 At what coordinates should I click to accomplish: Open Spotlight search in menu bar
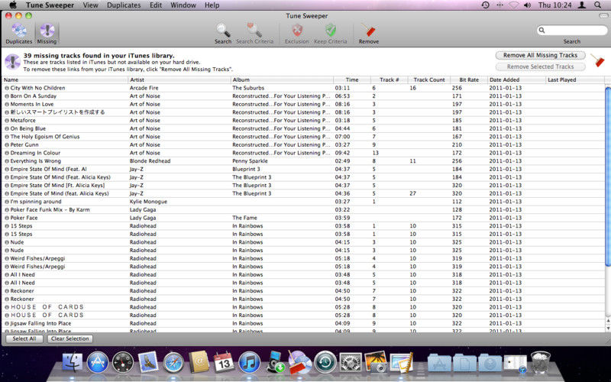pyautogui.click(x=597, y=5)
